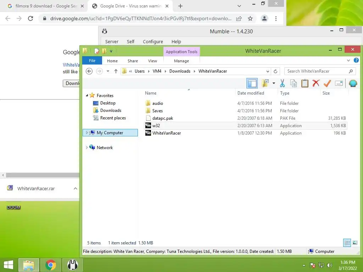This screenshot has height=272, width=363.
Task: Open the volume tray icon
Action: (330, 265)
